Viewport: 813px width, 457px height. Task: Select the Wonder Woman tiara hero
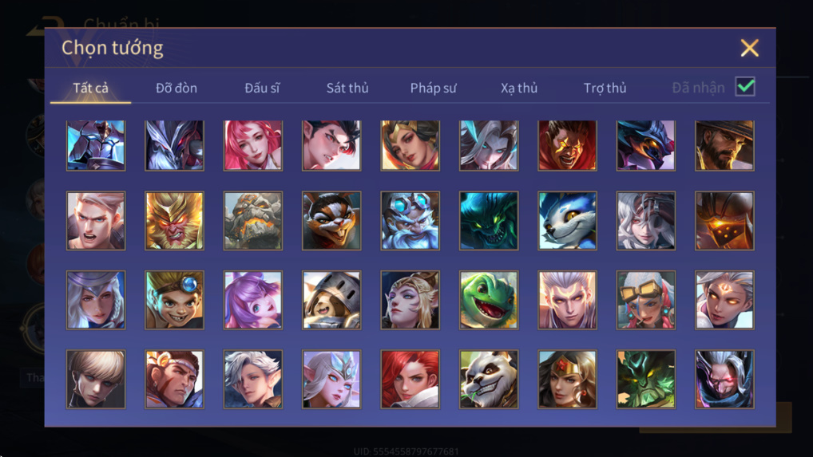pyautogui.click(x=567, y=380)
